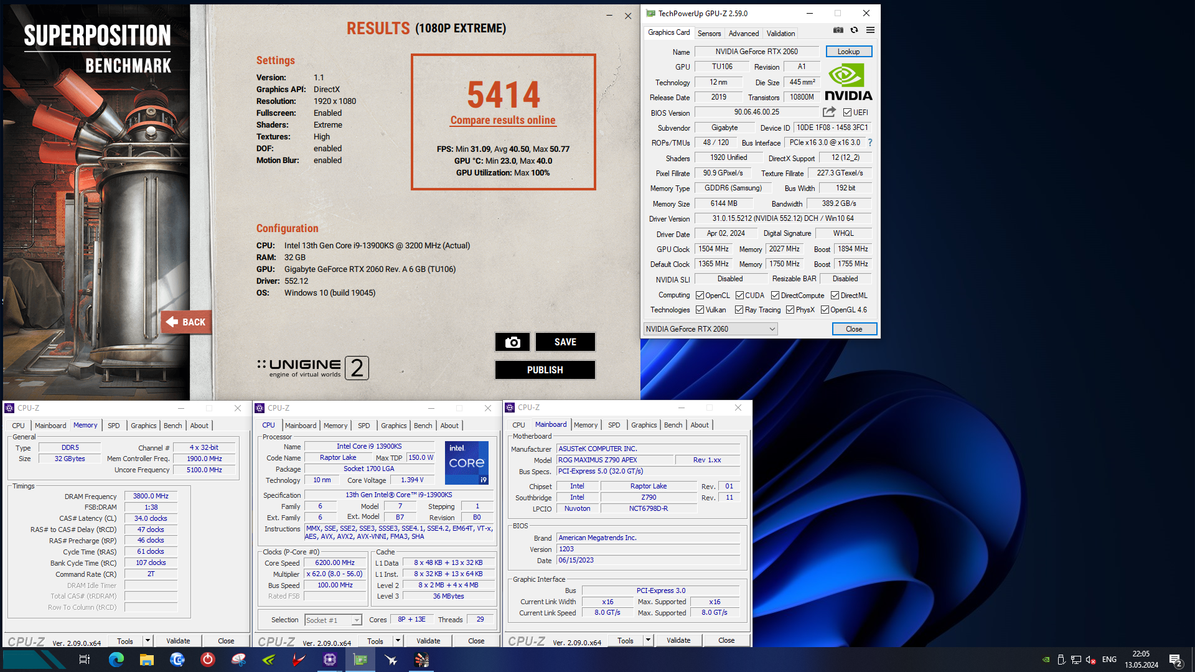This screenshot has height=672, width=1195.
Task: Click the ENG language indicator
Action: (x=1109, y=660)
